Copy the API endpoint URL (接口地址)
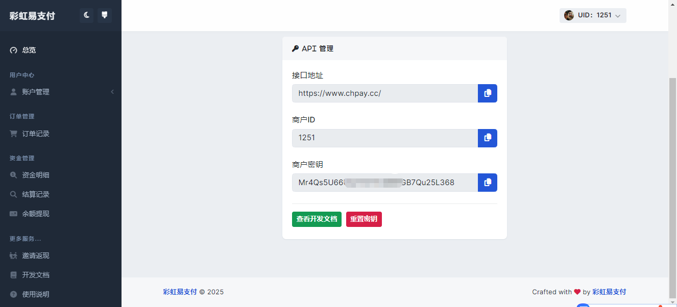Screen dimensions: 677x307 pyautogui.click(x=487, y=93)
